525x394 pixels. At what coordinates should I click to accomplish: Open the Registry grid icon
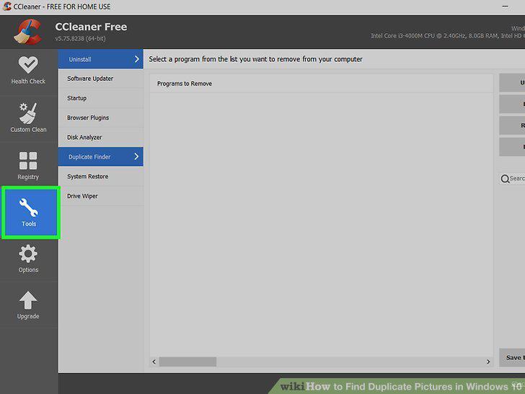pyautogui.click(x=28, y=161)
